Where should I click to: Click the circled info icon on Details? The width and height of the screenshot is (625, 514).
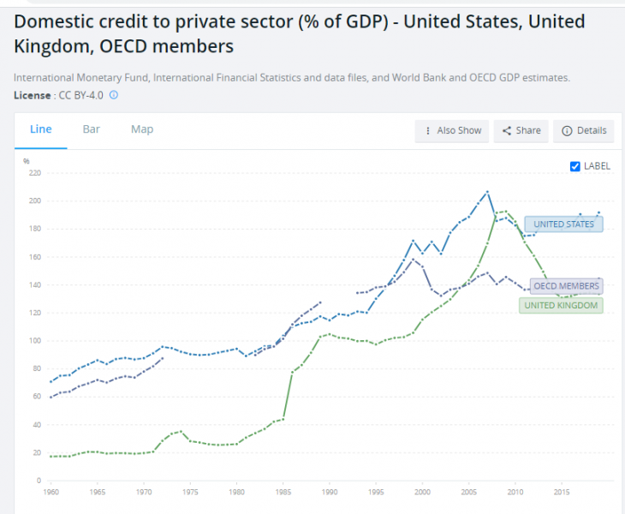pyautogui.click(x=567, y=131)
